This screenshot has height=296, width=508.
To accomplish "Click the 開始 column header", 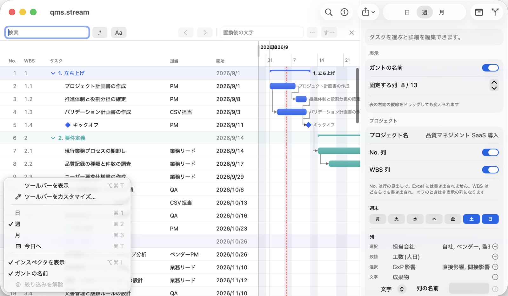I will point(220,61).
